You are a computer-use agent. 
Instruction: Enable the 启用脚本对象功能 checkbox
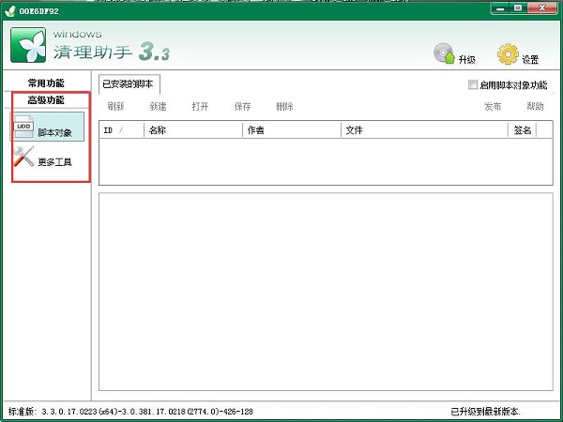[x=473, y=84]
